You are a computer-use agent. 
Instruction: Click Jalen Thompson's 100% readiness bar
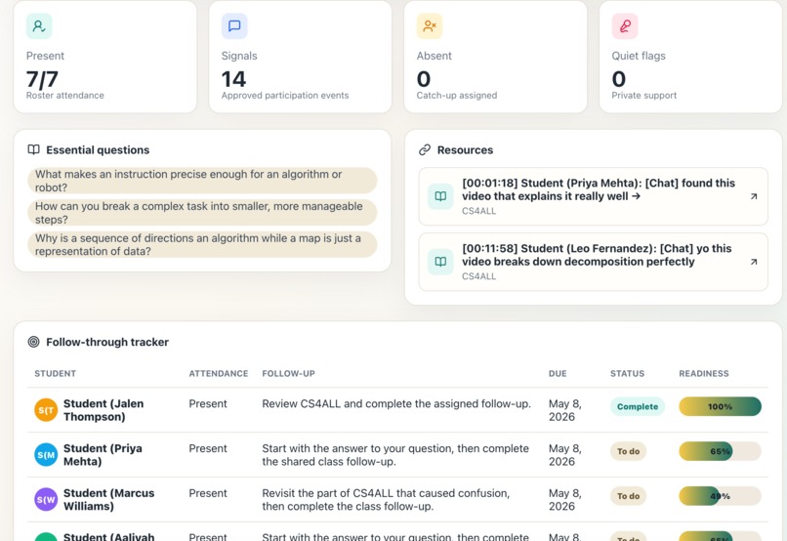tap(720, 406)
